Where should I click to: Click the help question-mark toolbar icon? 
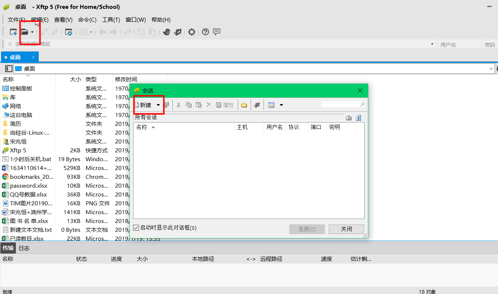click(205, 32)
